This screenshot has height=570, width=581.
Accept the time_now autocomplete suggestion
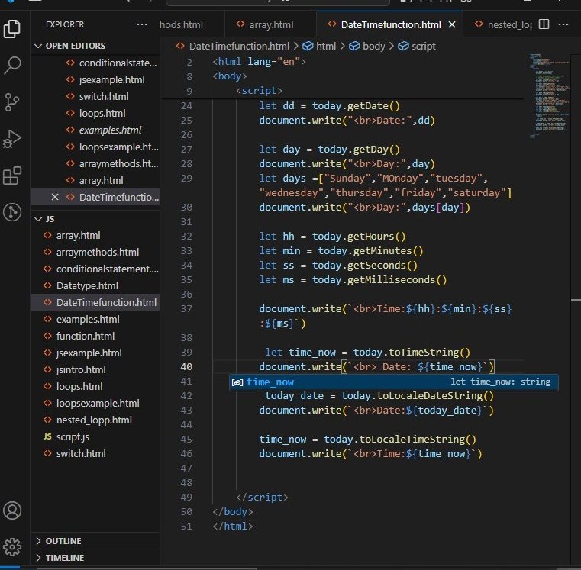click(393, 382)
